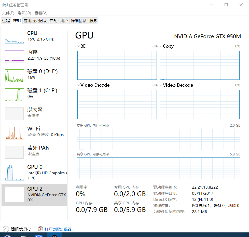Switch to the 启动 tab

click(x=53, y=21)
